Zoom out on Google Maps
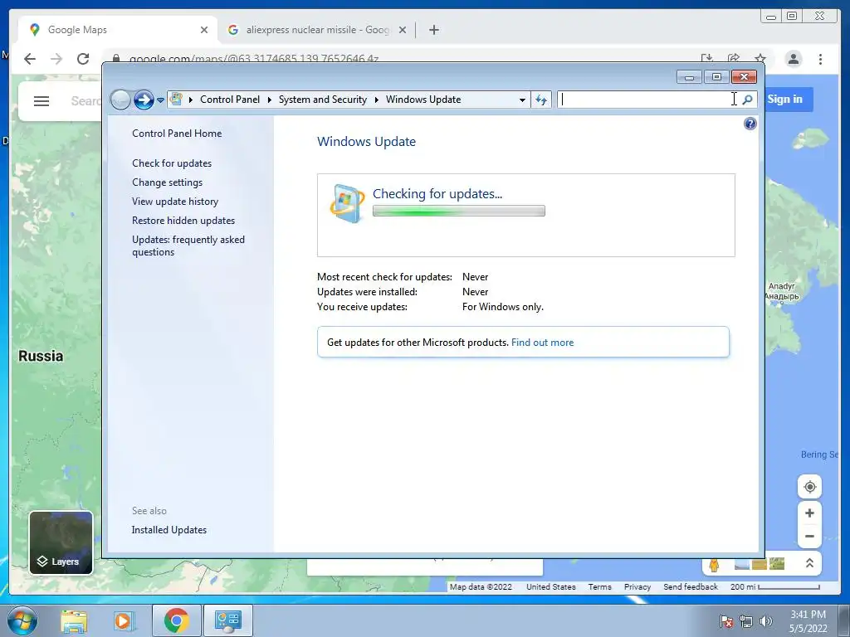 click(809, 537)
